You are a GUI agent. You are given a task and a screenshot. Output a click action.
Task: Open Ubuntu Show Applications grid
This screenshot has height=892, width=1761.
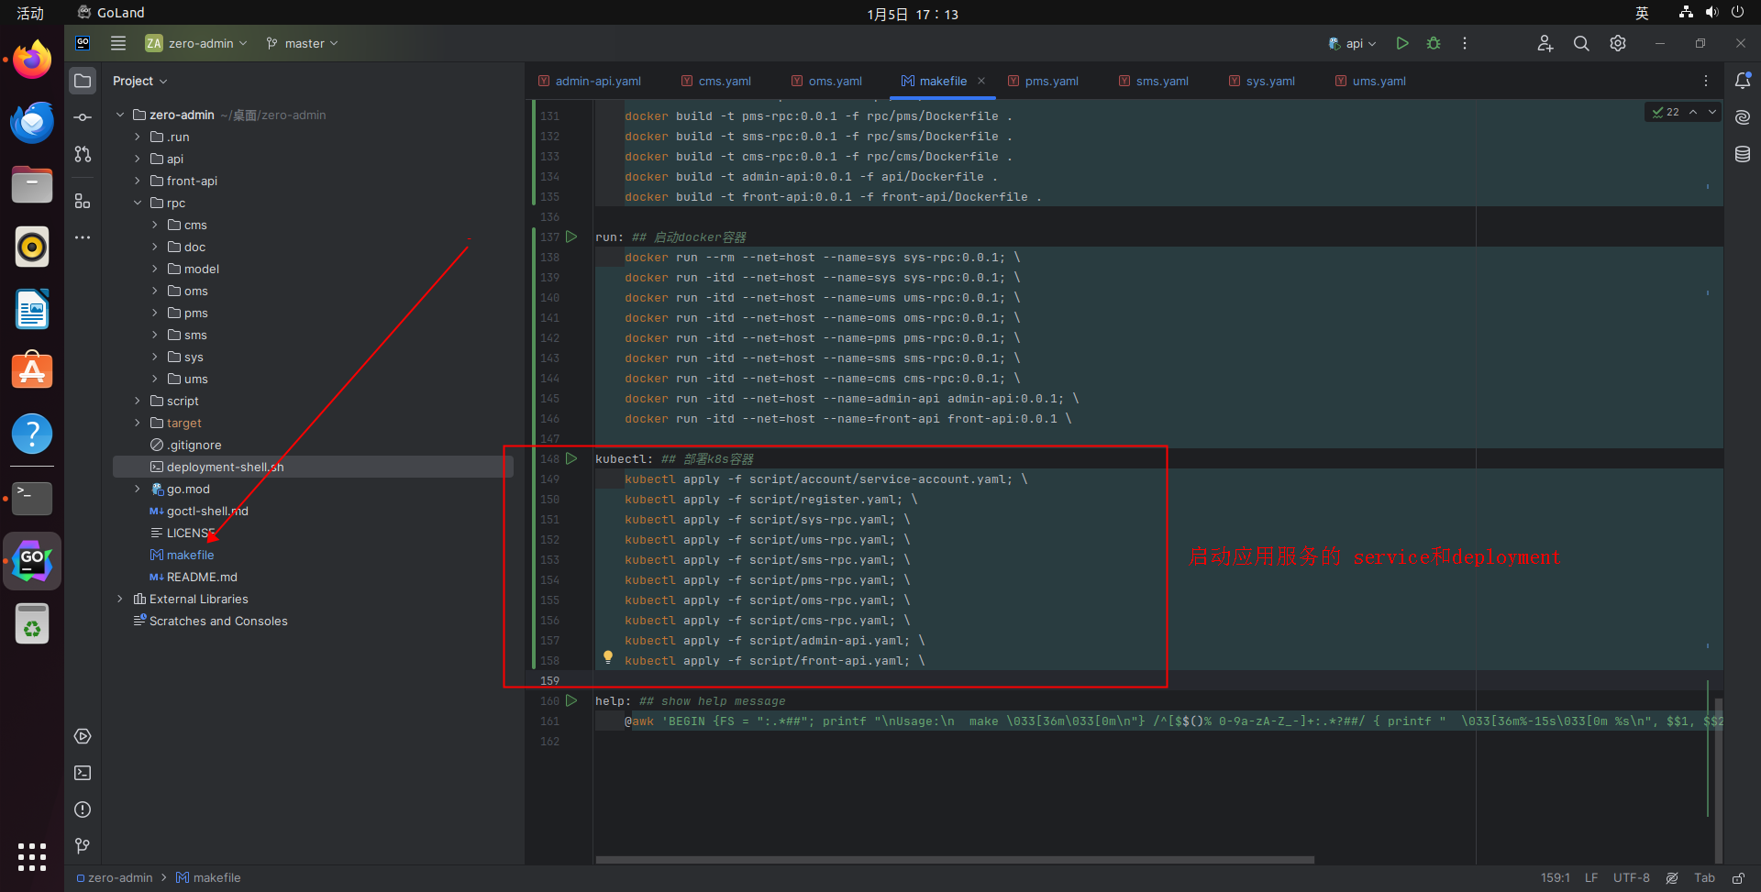pos(32,857)
